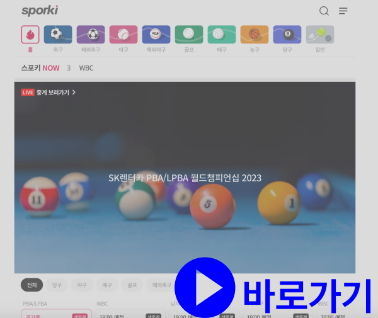Expand the chevron next to 중계 보러가기
This screenshot has width=378, height=318.
(74, 93)
